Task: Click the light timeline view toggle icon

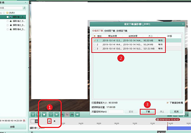Action: click(32, 121)
